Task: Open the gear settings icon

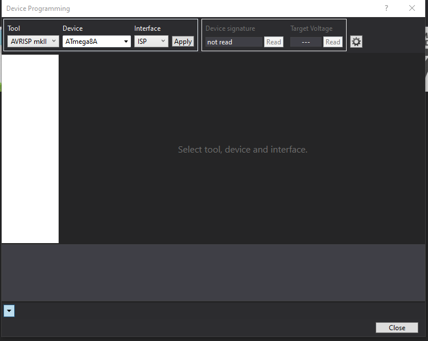Action: coord(356,42)
